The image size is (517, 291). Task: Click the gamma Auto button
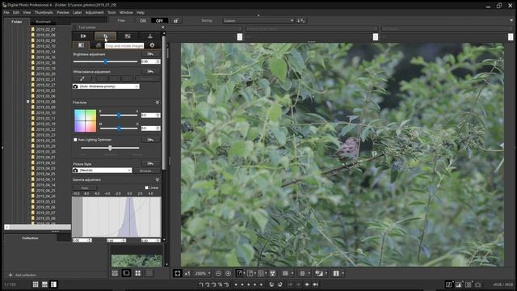click(x=85, y=188)
